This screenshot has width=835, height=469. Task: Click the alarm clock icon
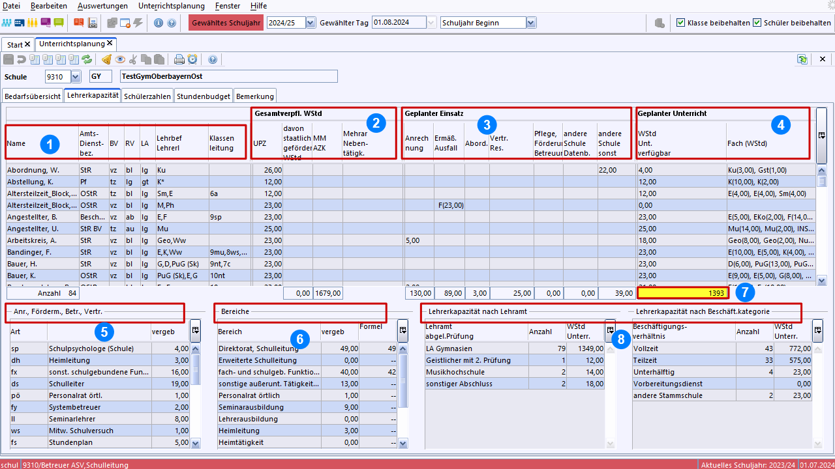coord(192,59)
